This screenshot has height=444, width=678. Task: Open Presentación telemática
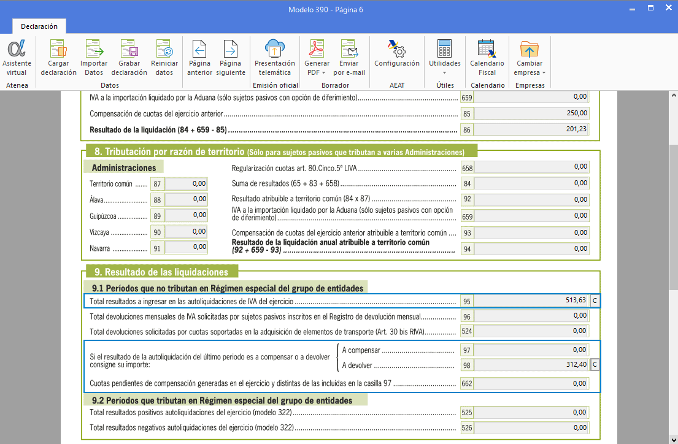274,58
